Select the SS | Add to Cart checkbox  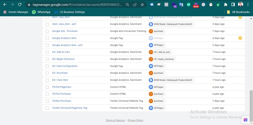[x=47, y=52]
